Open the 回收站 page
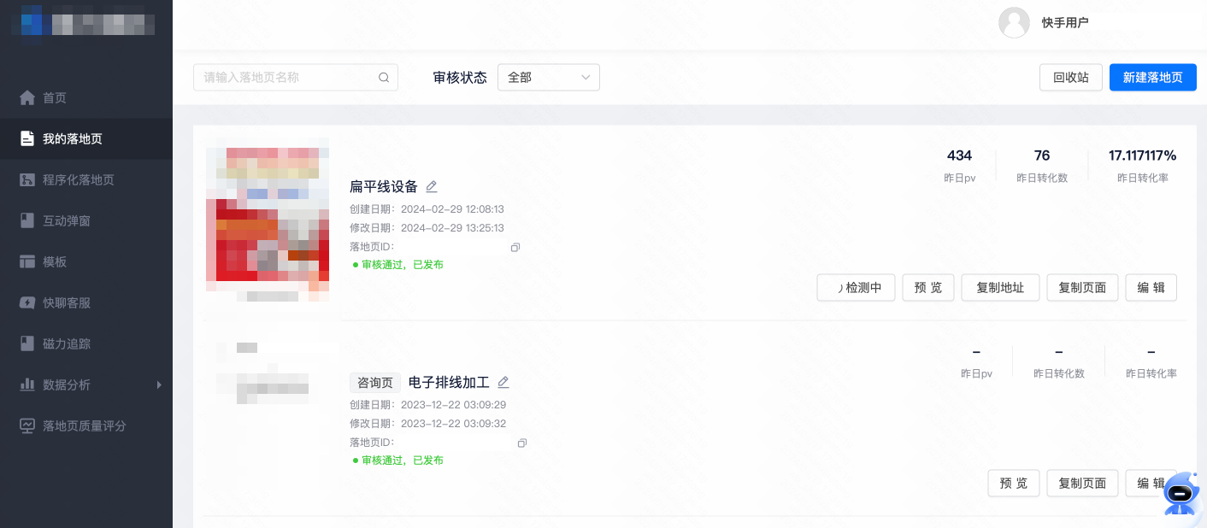Viewport: 1207px width, 528px height. pos(1070,77)
